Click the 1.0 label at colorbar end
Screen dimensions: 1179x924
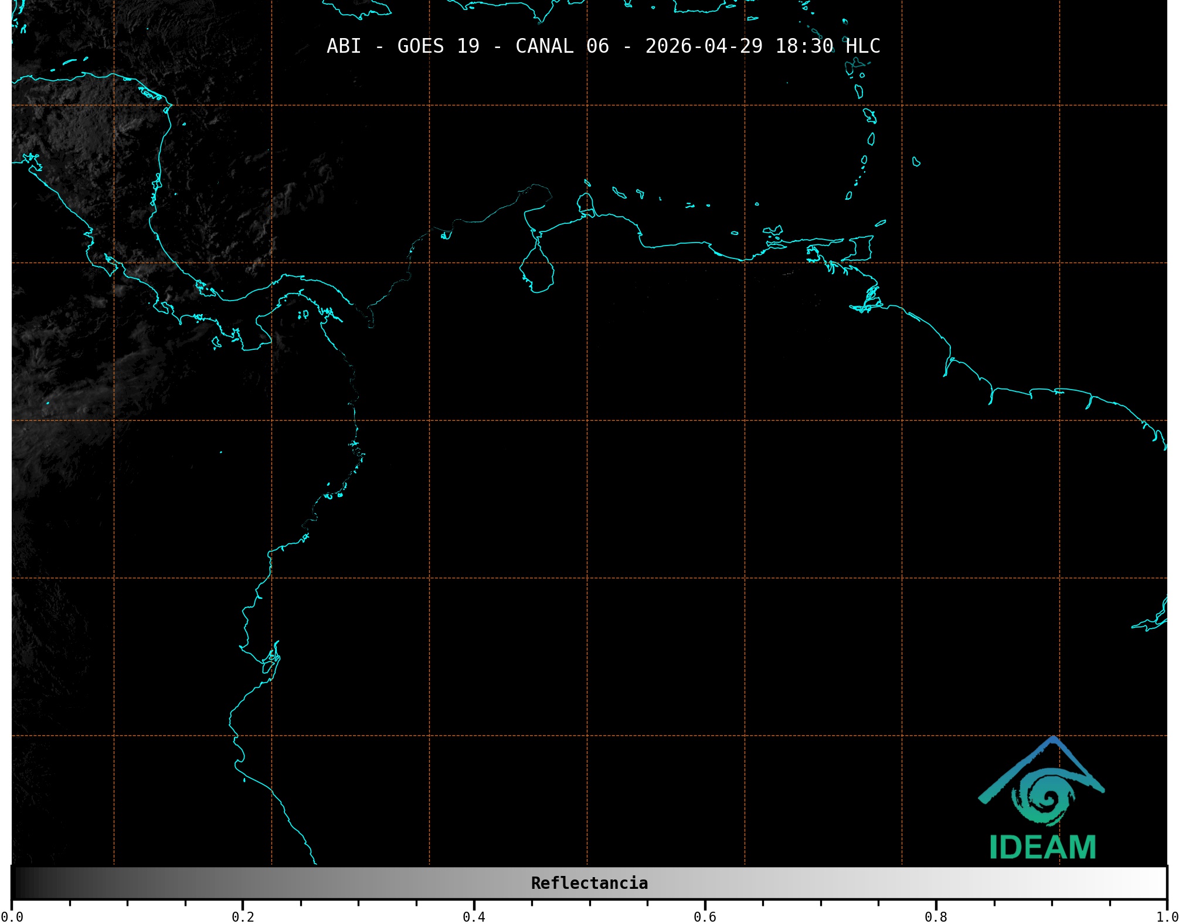[x=1167, y=916]
